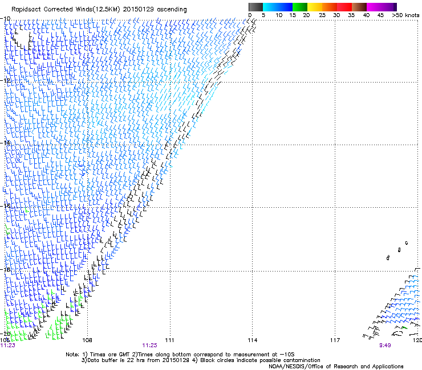This screenshot has width=422, height=370.
Task: Click the longitude axis label "114"
Action: [x=253, y=340]
